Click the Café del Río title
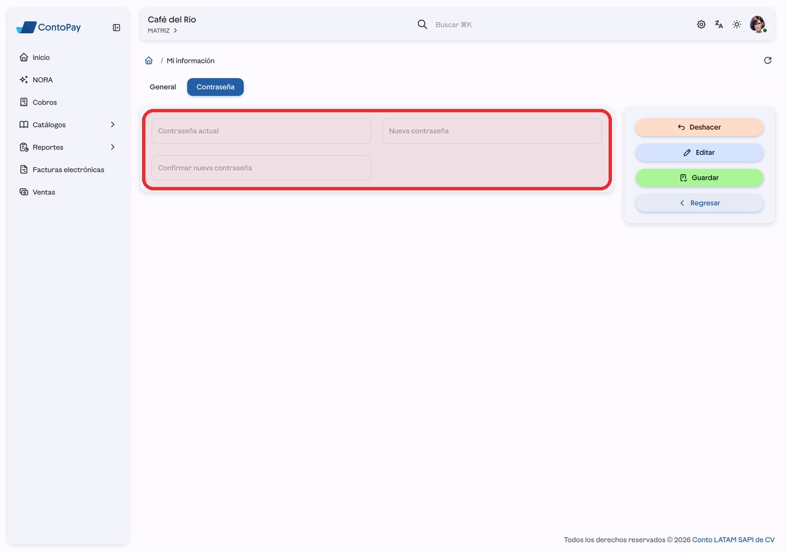This screenshot has height=552, width=786. coord(172,20)
